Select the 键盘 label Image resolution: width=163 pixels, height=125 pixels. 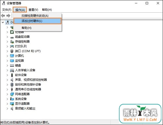18,65
